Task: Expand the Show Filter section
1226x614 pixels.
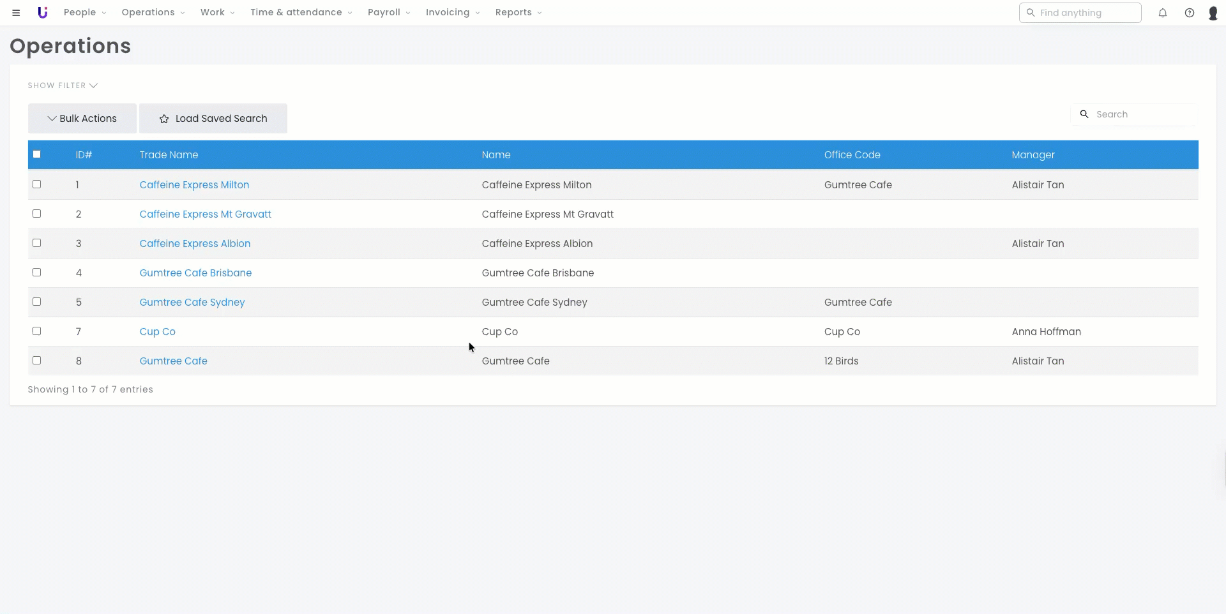Action: (x=63, y=86)
